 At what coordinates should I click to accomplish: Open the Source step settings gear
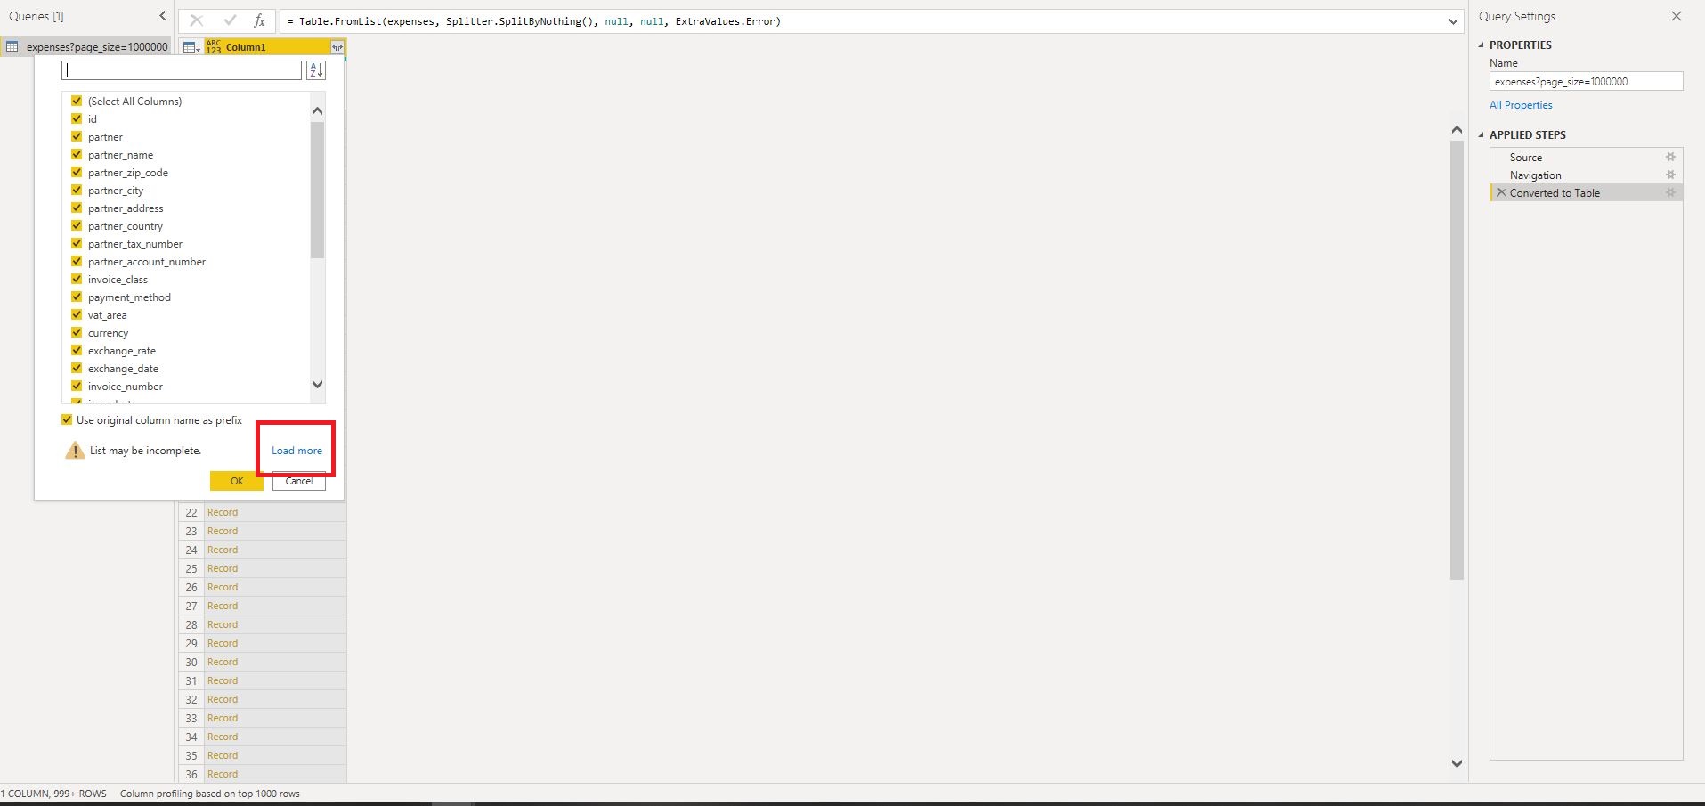1670,157
